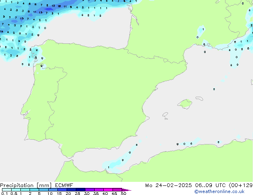Click the Mallorca island on the map
This screenshot has height=195, width=253.
tap(185, 104)
